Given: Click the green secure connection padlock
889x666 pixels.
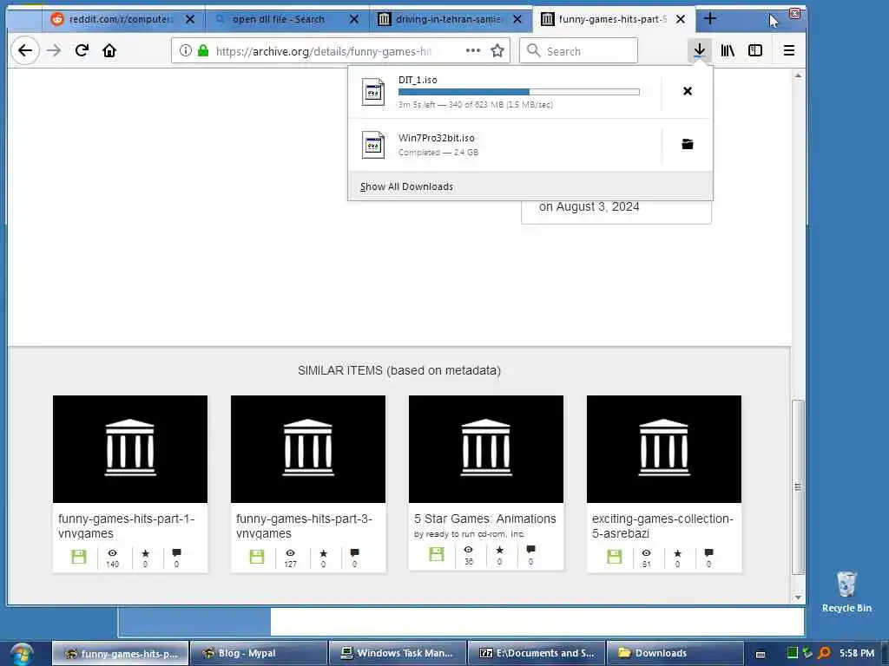Looking at the screenshot, I should pyautogui.click(x=203, y=51).
